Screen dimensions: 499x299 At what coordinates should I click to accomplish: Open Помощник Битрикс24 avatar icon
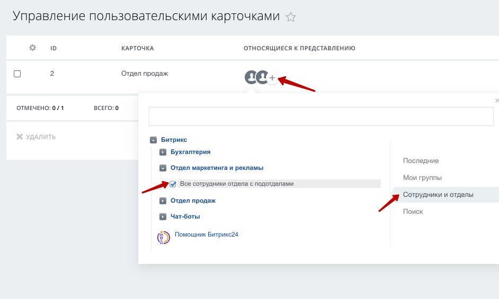[x=164, y=237]
